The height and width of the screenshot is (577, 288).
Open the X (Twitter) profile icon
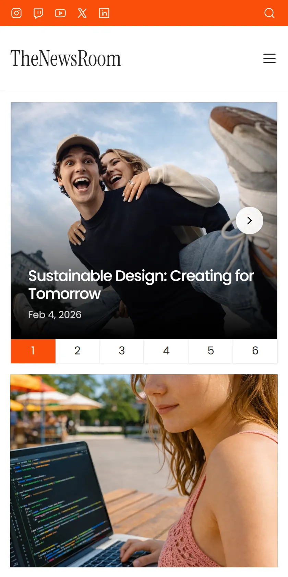pos(82,13)
